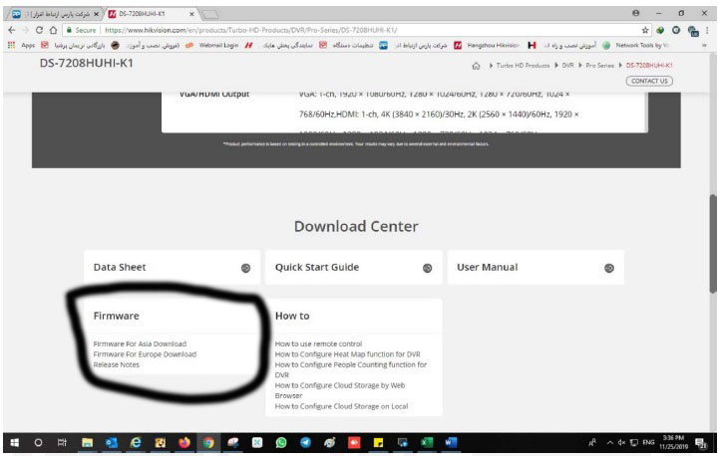Image resolution: width=722 pixels, height=456 pixels.
Task: Close the DS-7208HUHI-K1 tab
Action: coord(192,14)
